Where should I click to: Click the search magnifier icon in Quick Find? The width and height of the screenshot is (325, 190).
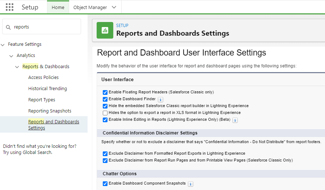click(8, 27)
